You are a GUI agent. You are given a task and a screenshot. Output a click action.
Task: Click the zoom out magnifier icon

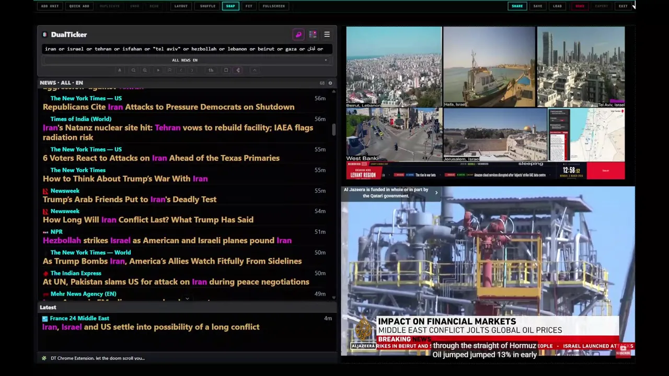[133, 70]
